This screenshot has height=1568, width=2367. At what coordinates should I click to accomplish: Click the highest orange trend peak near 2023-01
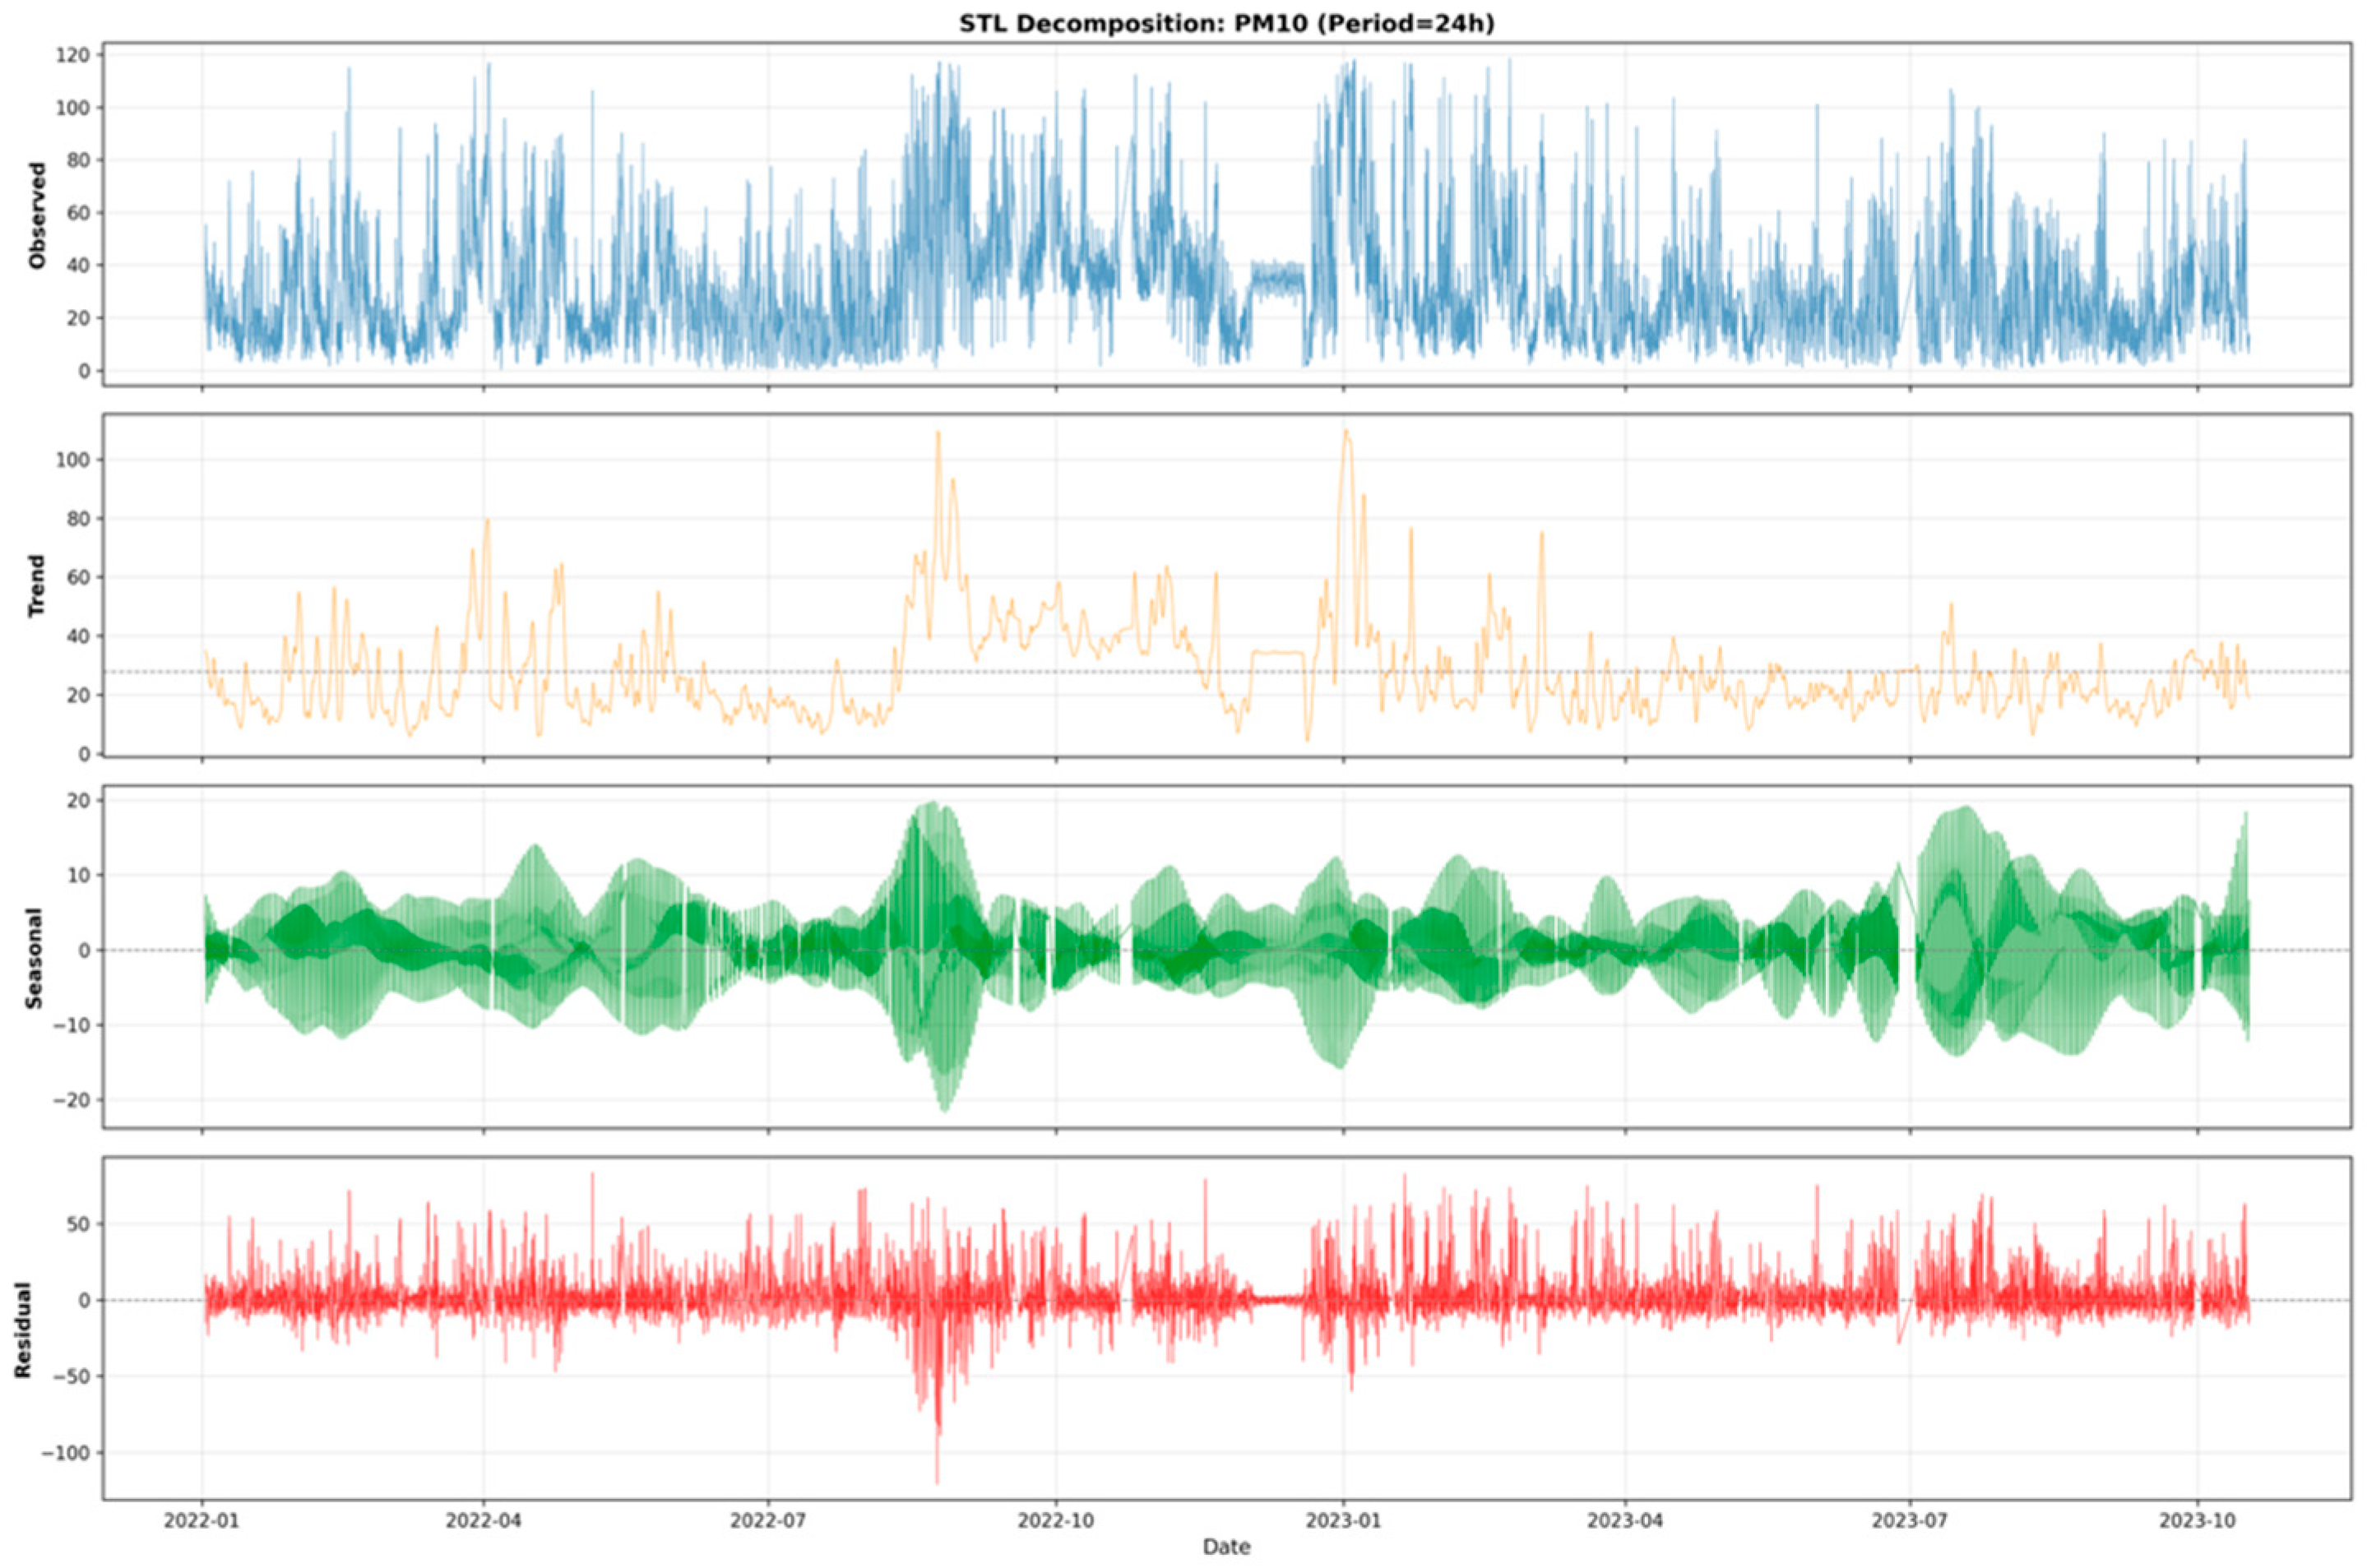(1346, 432)
